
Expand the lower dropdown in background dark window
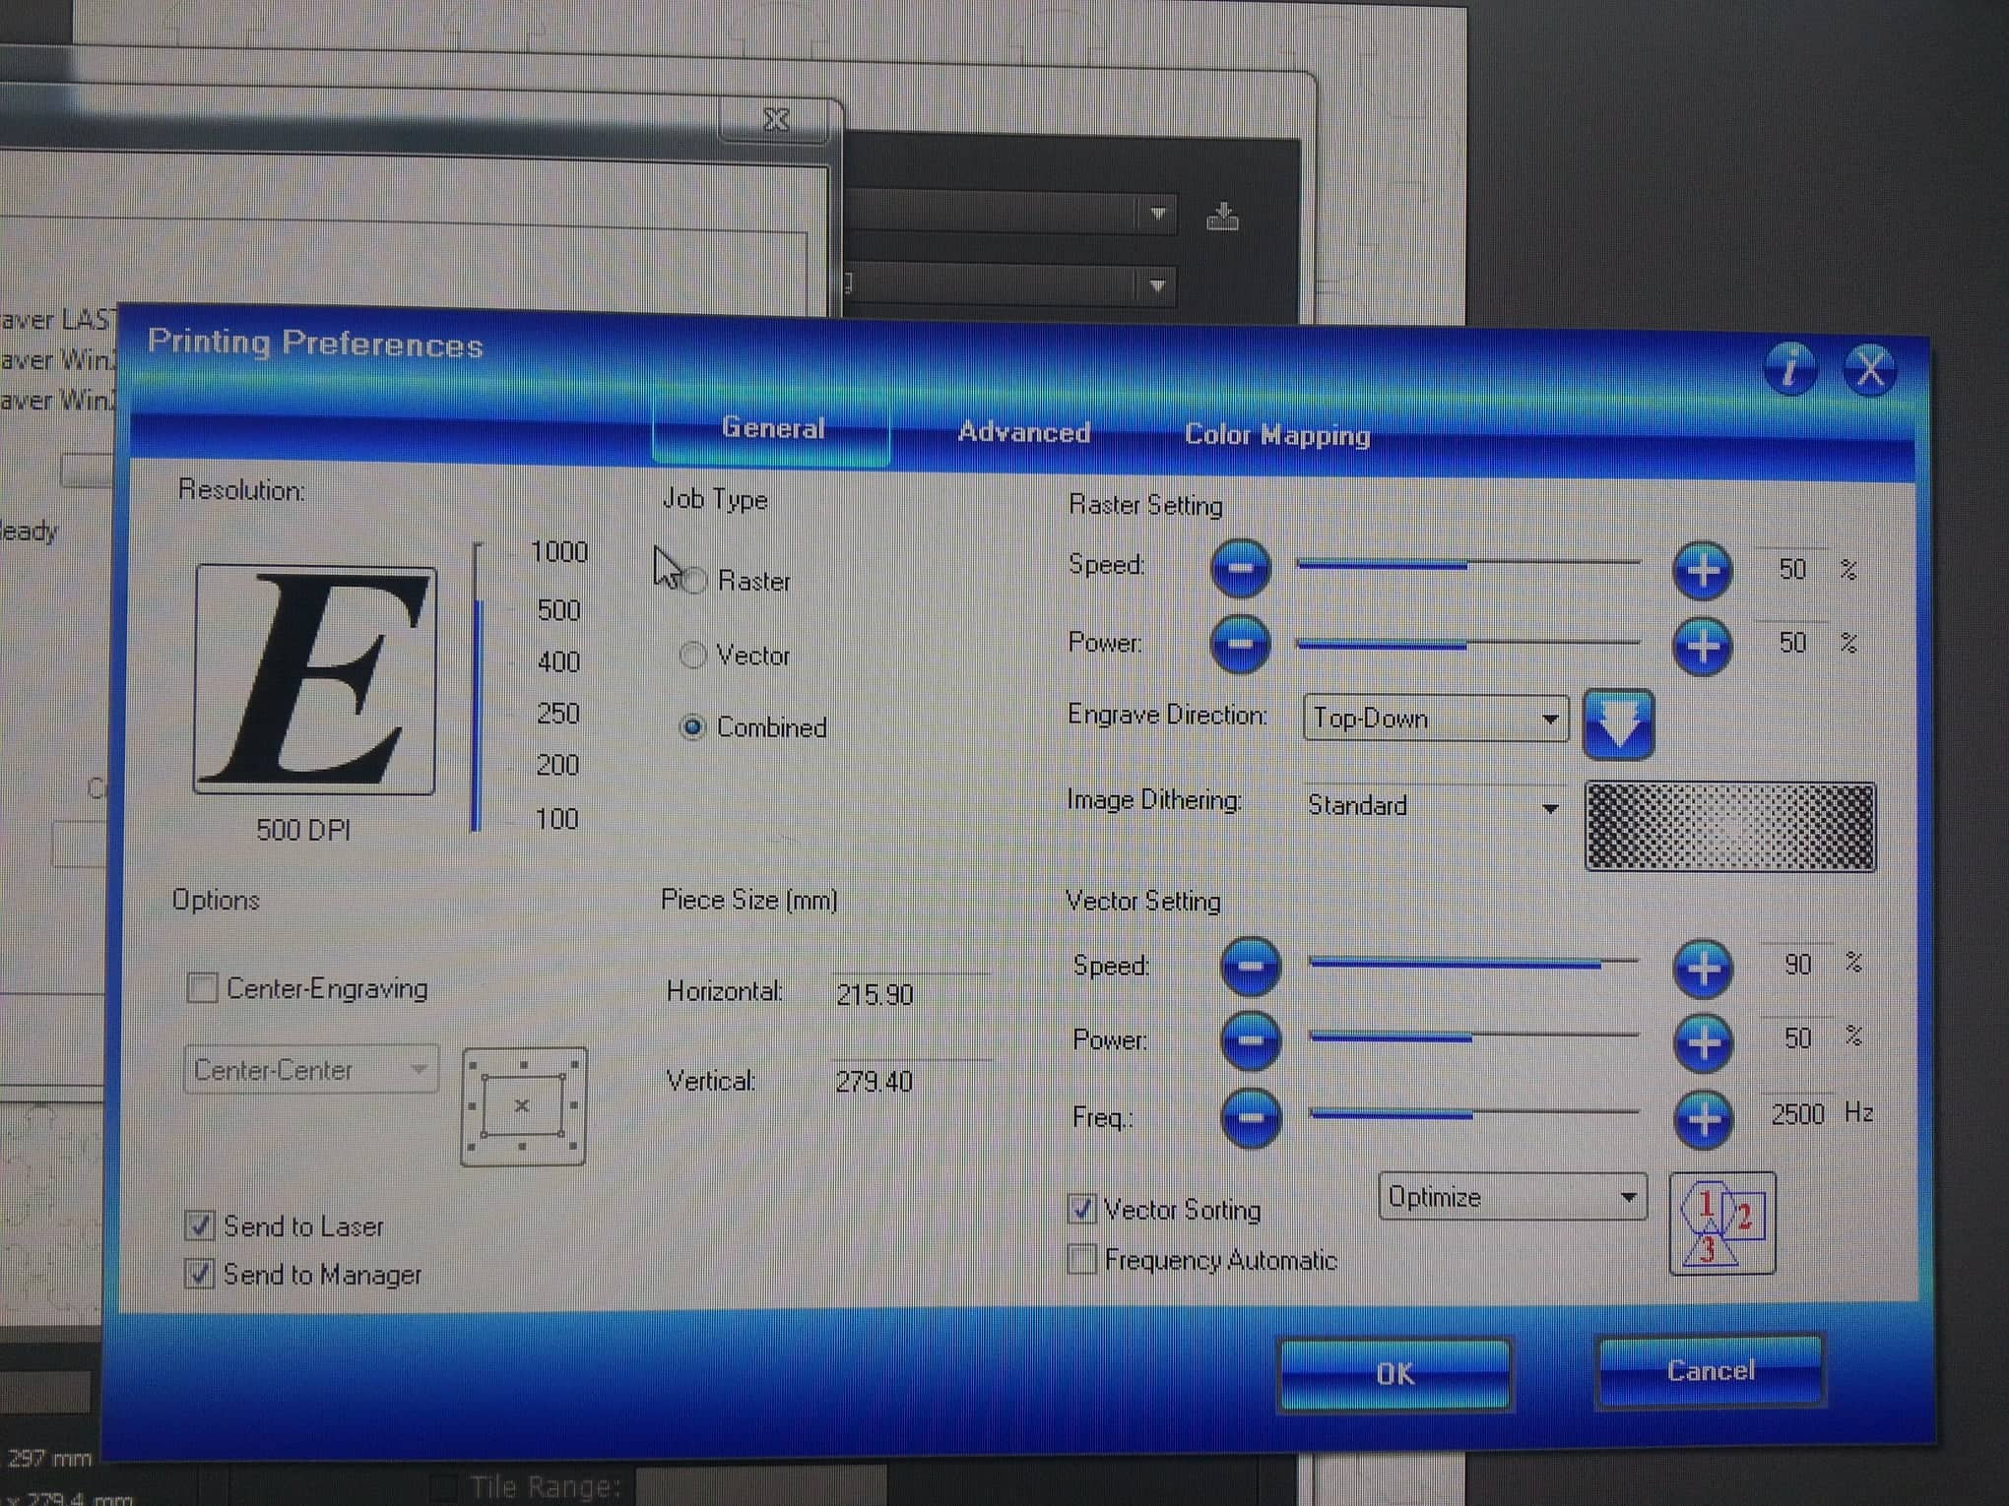point(1158,286)
